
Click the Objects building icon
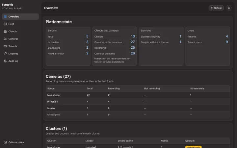click(x=5, y=32)
